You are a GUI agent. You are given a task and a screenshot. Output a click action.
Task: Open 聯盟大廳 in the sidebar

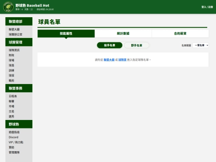[x=14, y=29]
